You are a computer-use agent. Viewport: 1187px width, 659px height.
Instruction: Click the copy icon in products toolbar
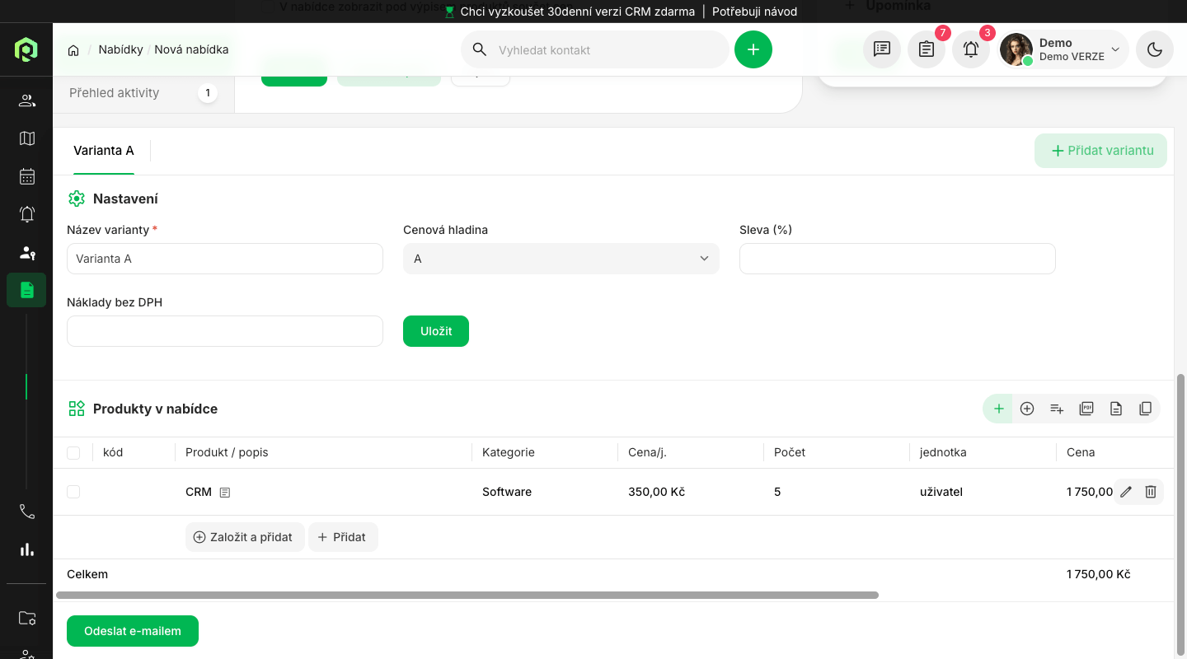click(x=1145, y=409)
